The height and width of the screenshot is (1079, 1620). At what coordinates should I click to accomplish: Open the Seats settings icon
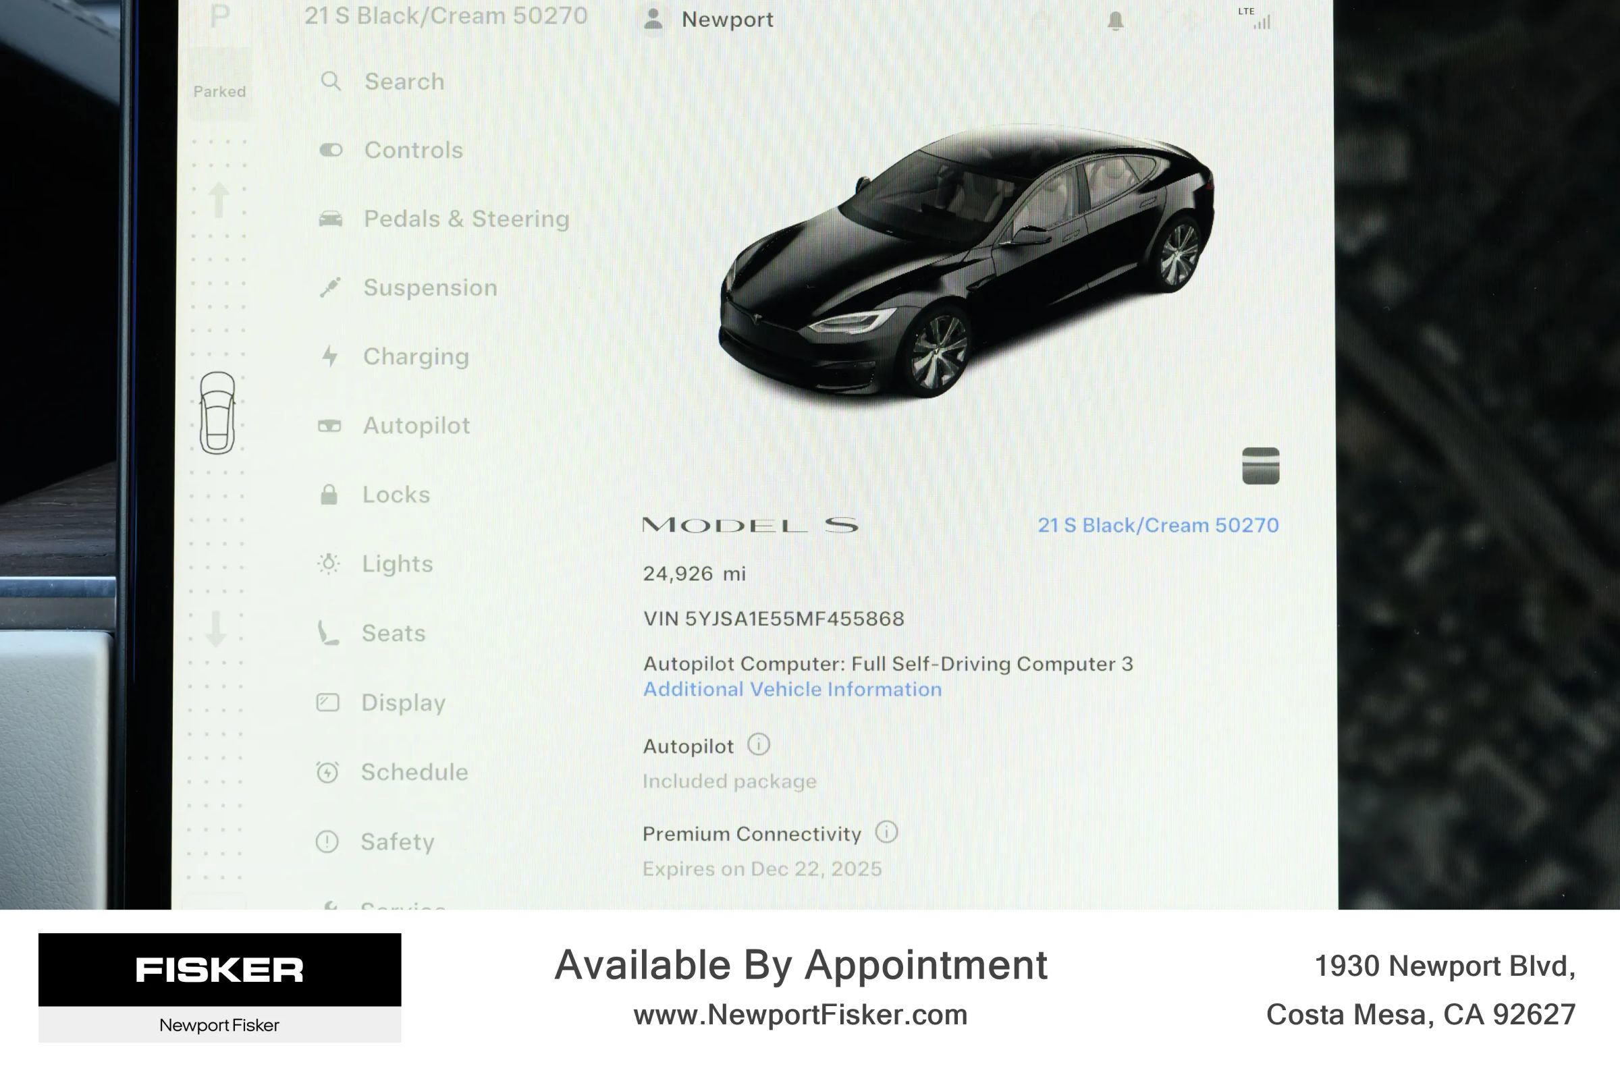[x=331, y=632]
